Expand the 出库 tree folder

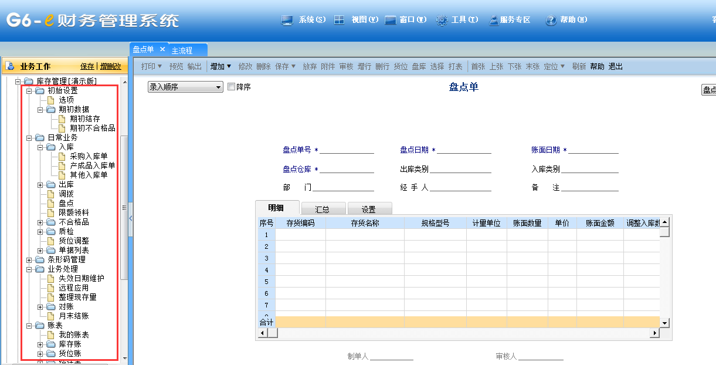pyautogui.click(x=40, y=185)
